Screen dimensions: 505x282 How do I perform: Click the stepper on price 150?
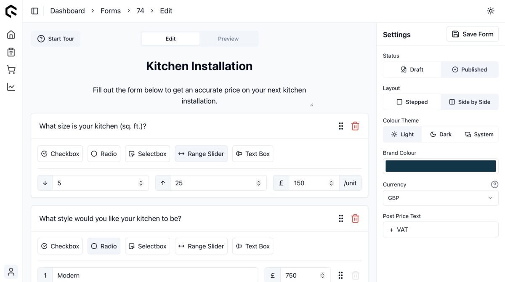coord(331,183)
